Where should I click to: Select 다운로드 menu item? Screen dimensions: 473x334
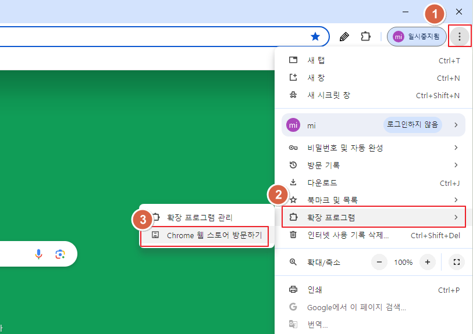click(374, 182)
